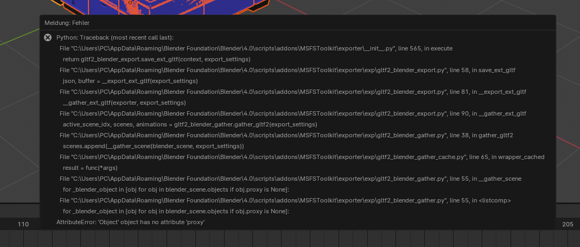Click the traceback line with 'line 65, in wrapper_cached'
The width and height of the screenshot is (580, 247).
pyautogui.click(x=302, y=157)
